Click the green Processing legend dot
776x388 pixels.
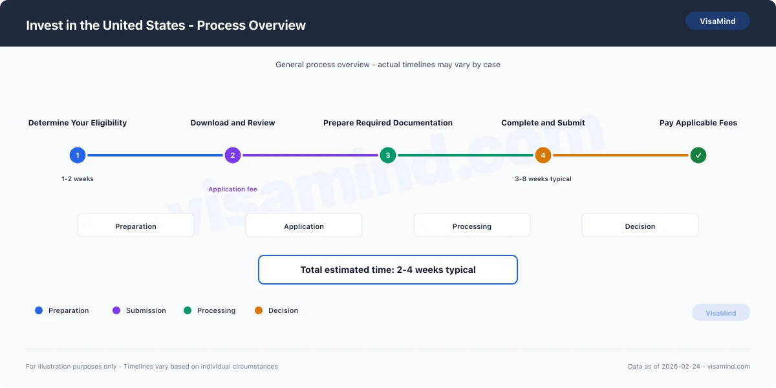pos(187,310)
